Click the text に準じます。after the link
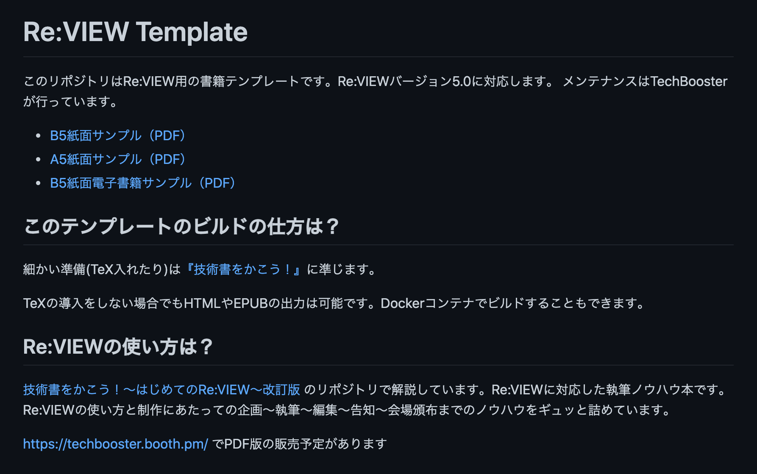Screen dimensions: 757x474 [342, 269]
